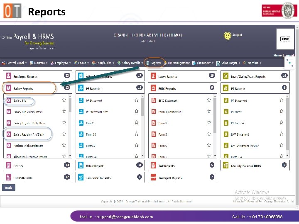Screen dimensions: 299x224
Task: Star the Register With Settlement report
Action: pos(64,145)
